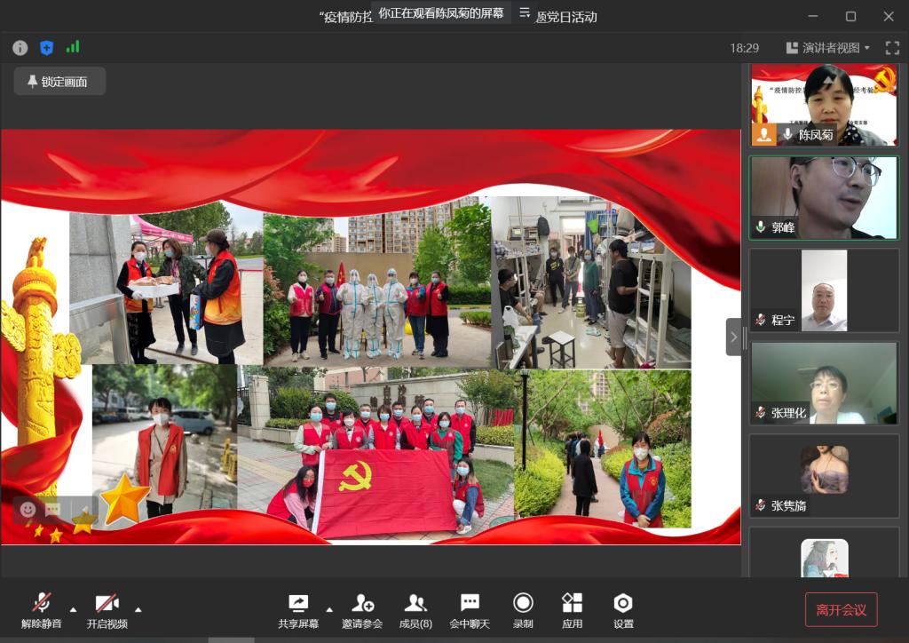Click the smiley emoji reaction icon
The width and height of the screenshot is (909, 643).
point(28,509)
